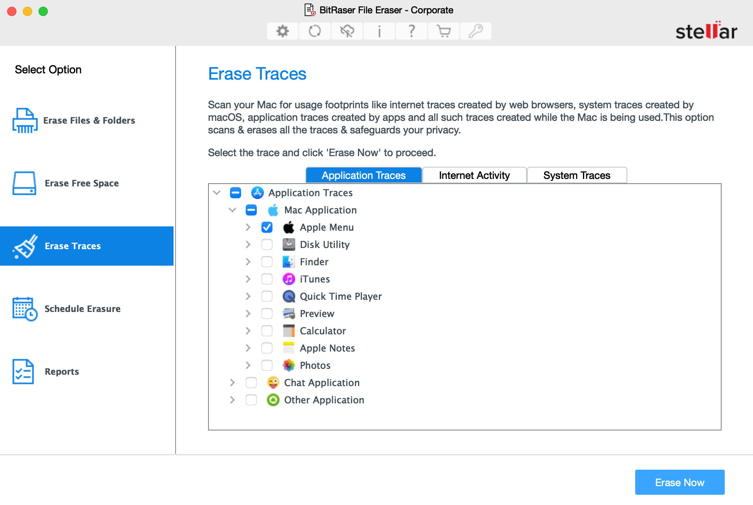Expand the Preview row
Viewport: 753px width, 505px height.
coord(248,314)
